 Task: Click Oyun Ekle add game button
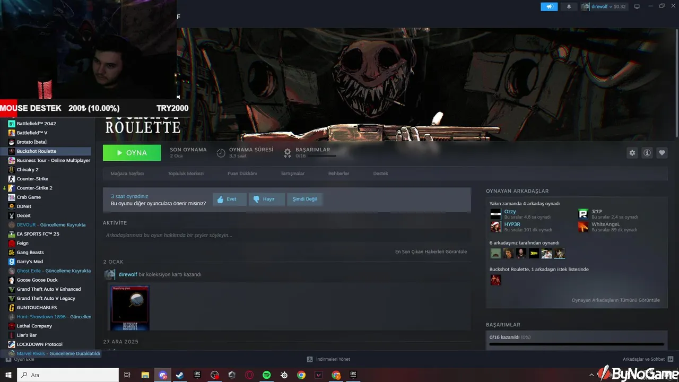(x=20, y=359)
